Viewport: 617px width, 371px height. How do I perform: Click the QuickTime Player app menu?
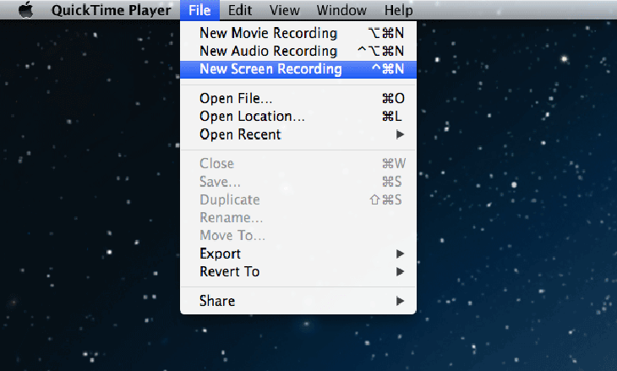pos(110,11)
